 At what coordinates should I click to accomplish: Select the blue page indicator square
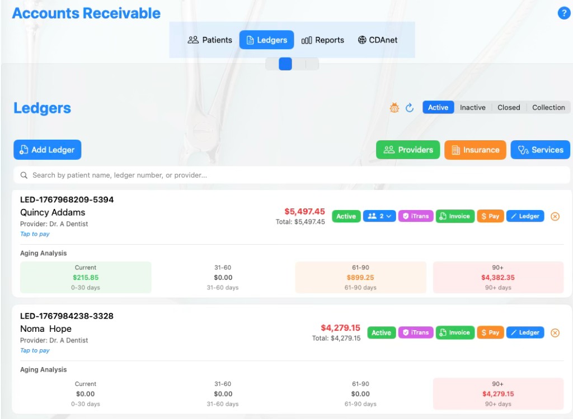click(285, 64)
